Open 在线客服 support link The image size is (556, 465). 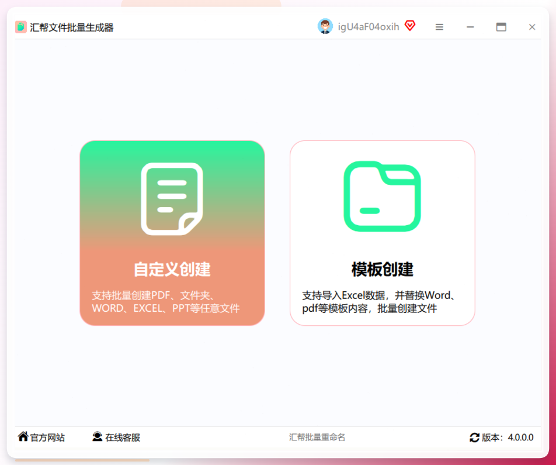coord(123,438)
